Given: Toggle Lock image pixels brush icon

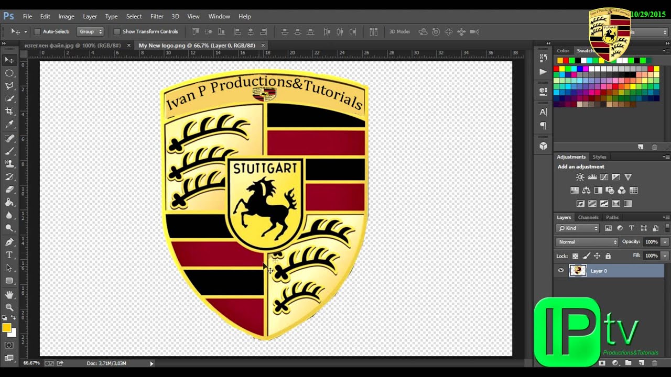Looking at the screenshot, I should pos(586,256).
